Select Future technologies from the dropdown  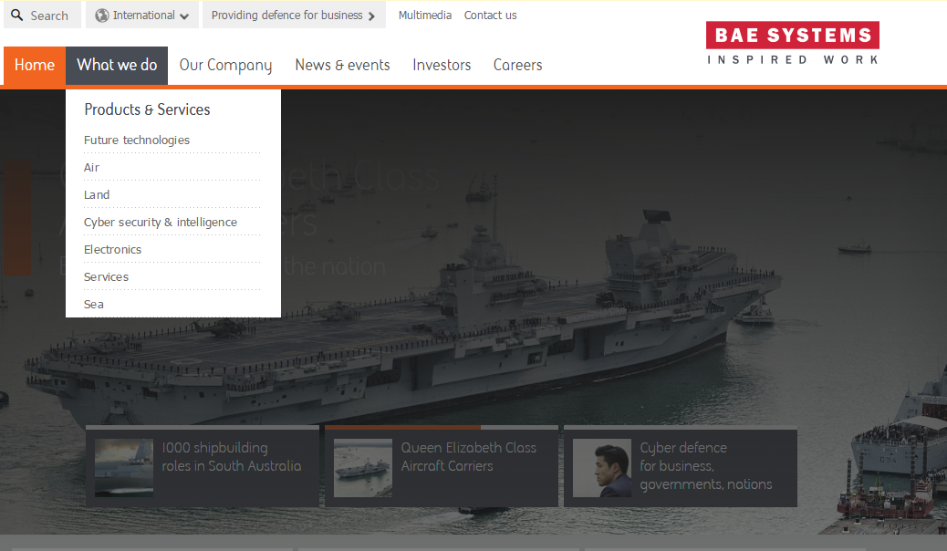tap(137, 140)
